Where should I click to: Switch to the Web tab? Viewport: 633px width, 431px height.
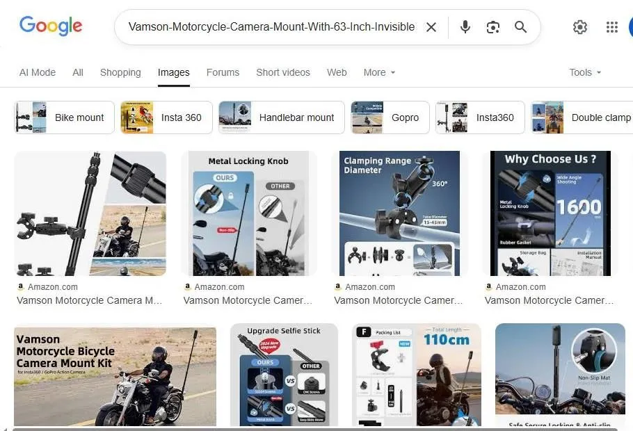[337, 72]
